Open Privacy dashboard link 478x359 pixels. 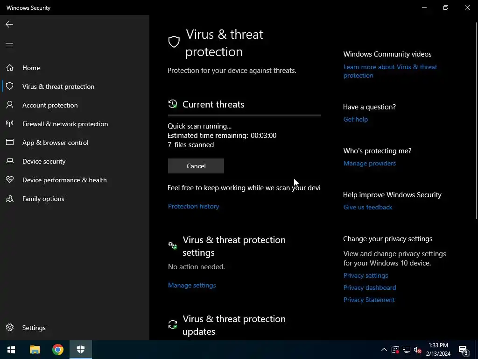pyautogui.click(x=370, y=287)
